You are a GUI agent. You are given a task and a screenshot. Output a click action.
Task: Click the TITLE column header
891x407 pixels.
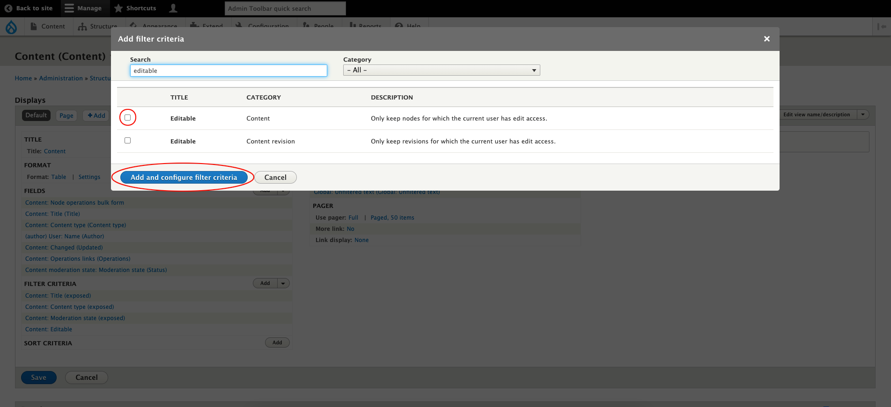point(179,98)
